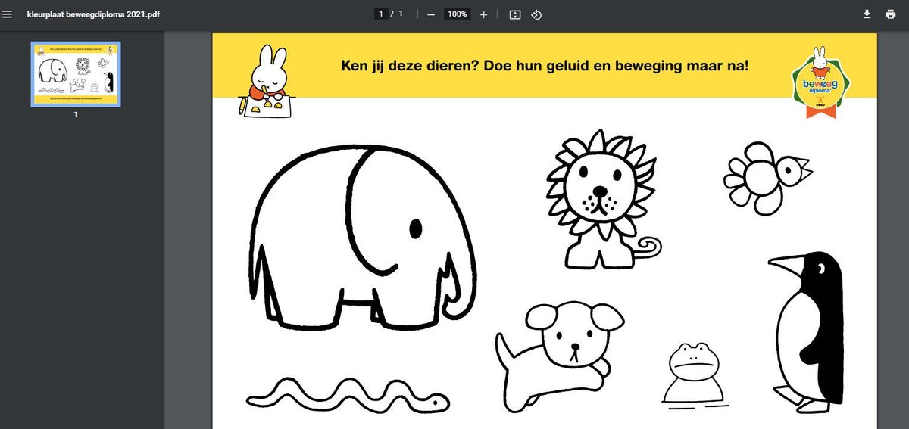Zoom out with the minus button

(x=431, y=14)
